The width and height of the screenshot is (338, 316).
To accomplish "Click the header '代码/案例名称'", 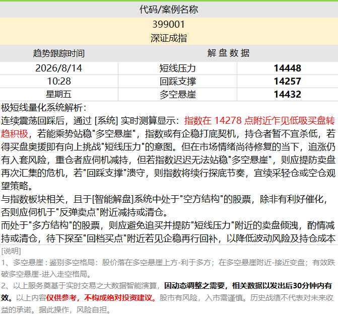I will pyautogui.click(x=169, y=10).
